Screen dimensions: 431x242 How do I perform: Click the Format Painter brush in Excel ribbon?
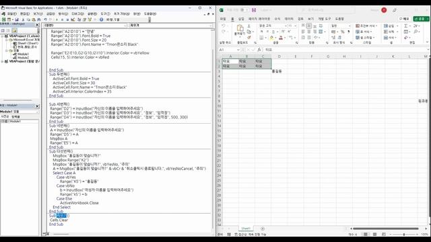[248, 38]
